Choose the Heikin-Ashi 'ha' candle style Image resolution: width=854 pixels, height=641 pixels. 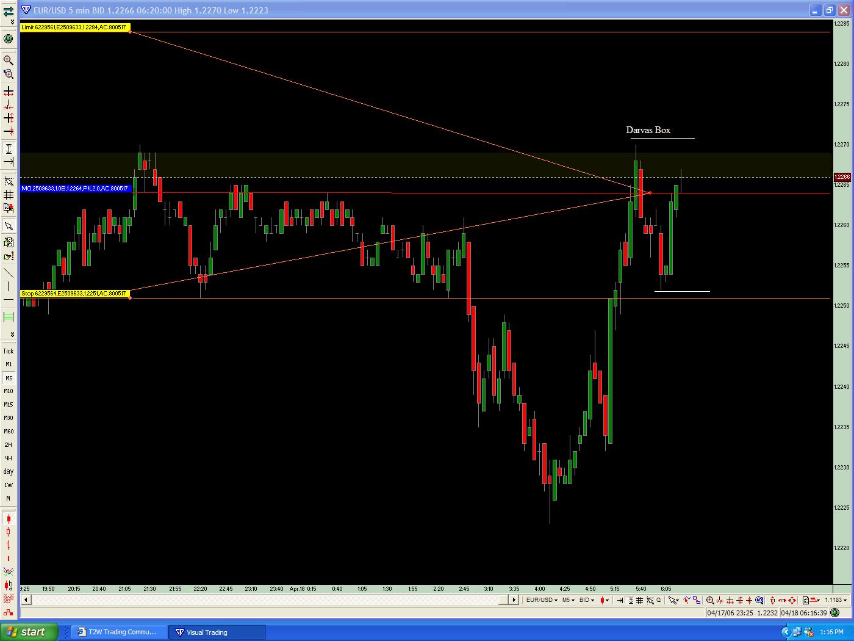point(9,585)
